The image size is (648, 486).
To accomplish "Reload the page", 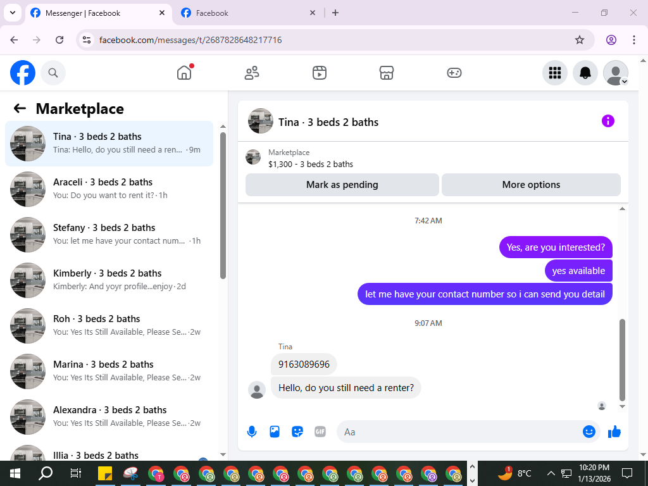I will (59, 40).
